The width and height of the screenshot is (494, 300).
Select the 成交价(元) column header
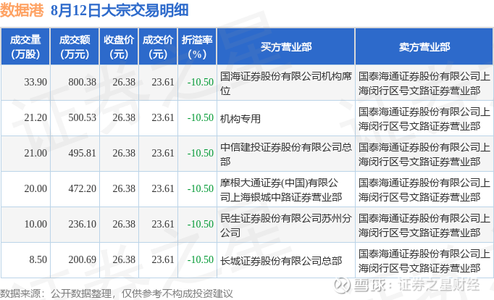(x=158, y=46)
